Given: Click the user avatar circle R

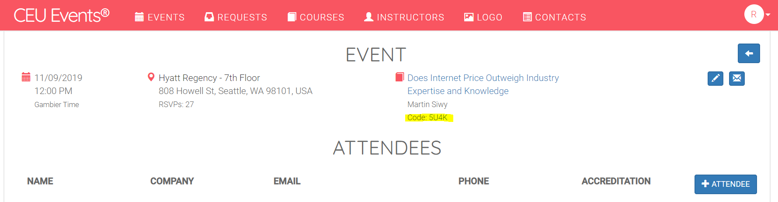Looking at the screenshot, I should (754, 14).
